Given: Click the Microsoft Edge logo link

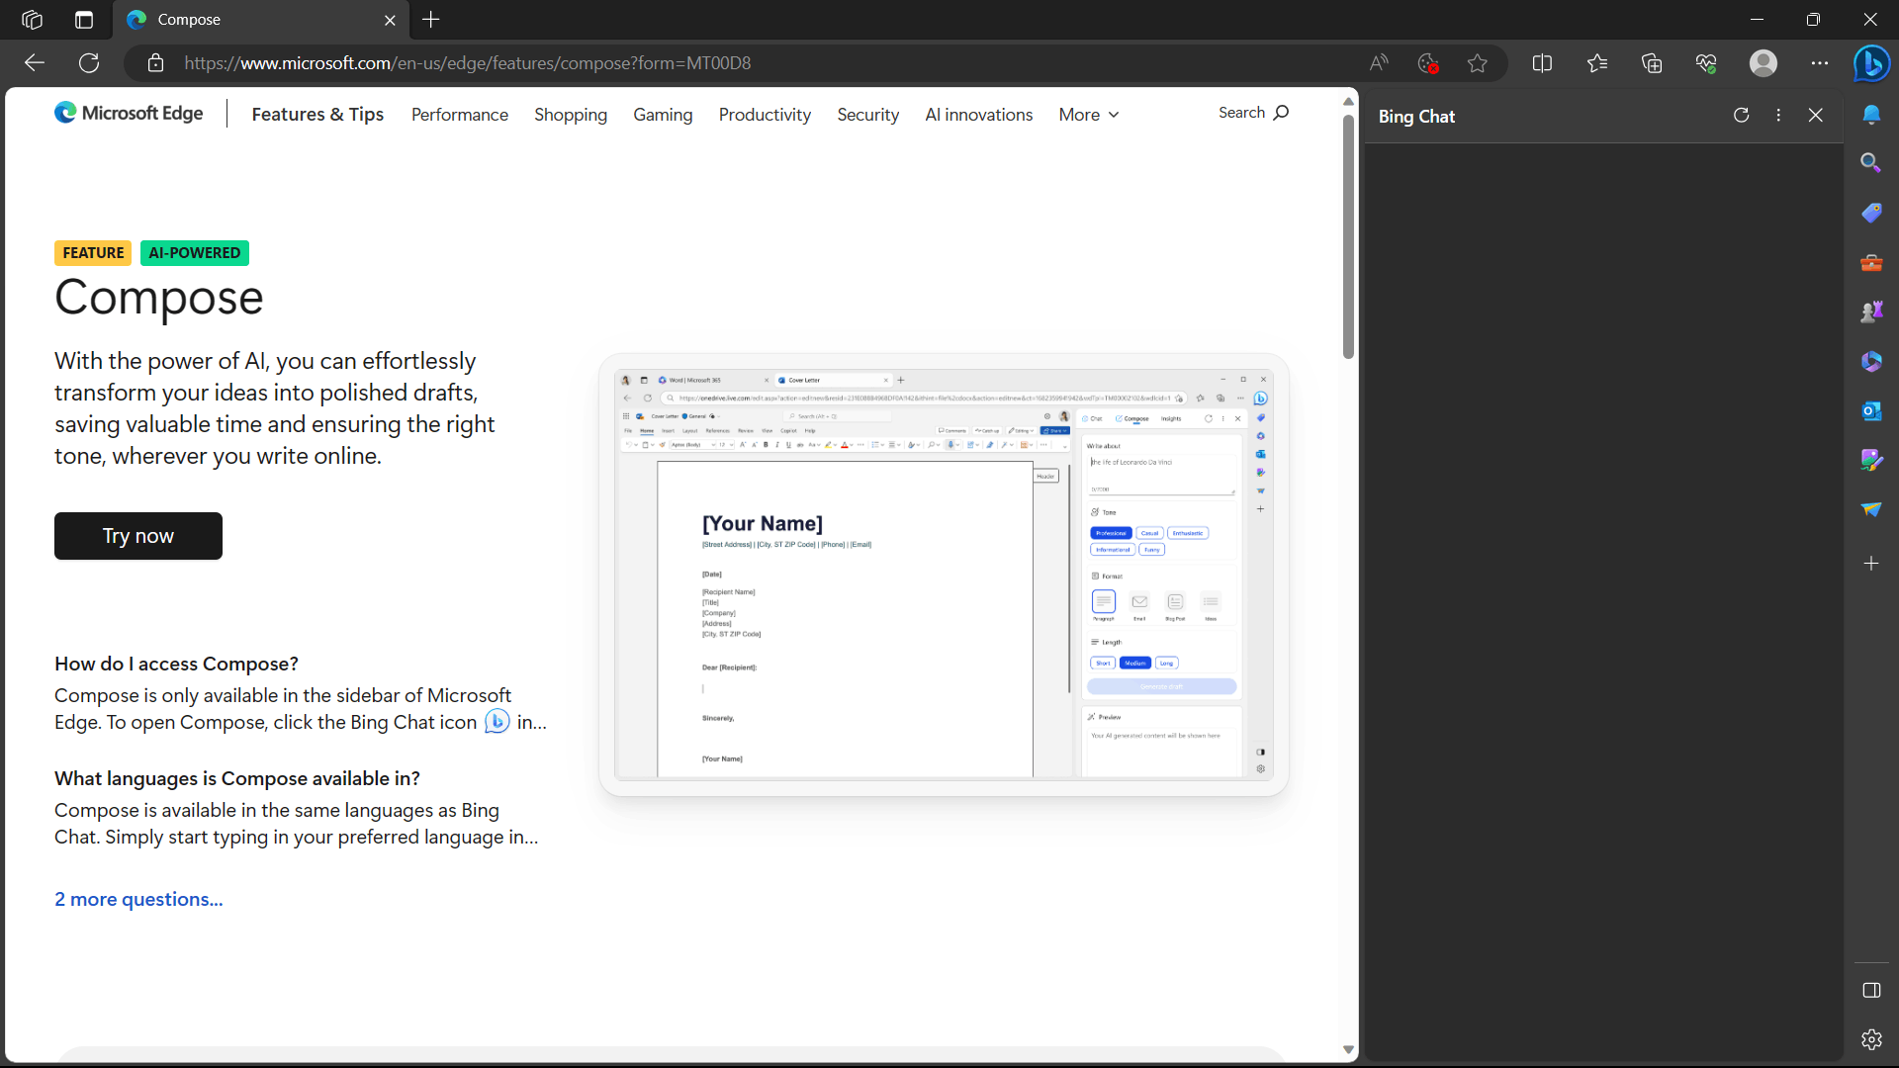Looking at the screenshot, I should pos(130,113).
